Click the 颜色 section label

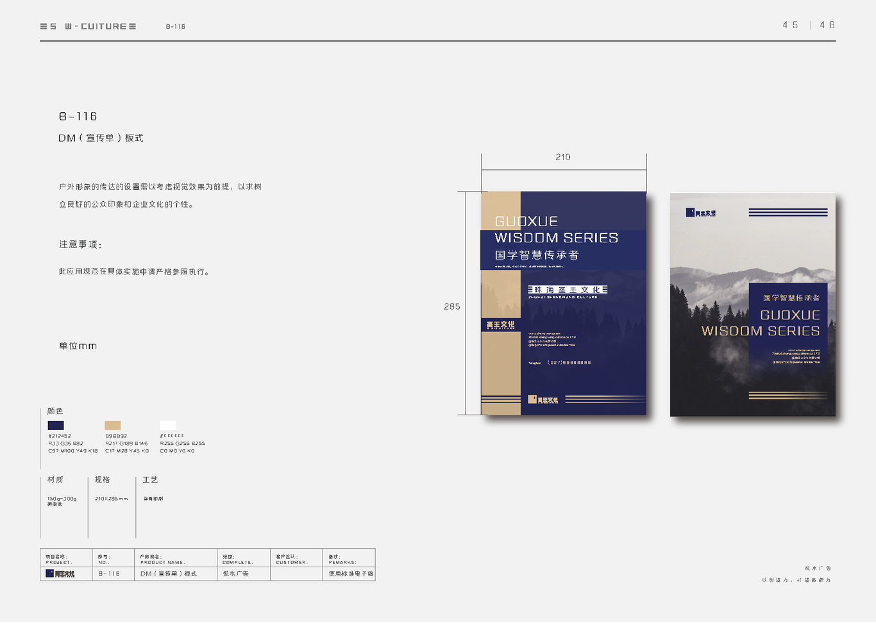coord(55,411)
